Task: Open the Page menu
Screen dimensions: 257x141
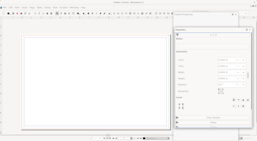Action: [32, 8]
